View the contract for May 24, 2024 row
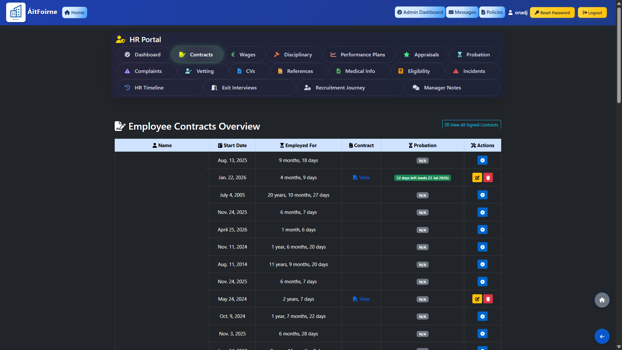Image resolution: width=622 pixels, height=350 pixels. 361,299
